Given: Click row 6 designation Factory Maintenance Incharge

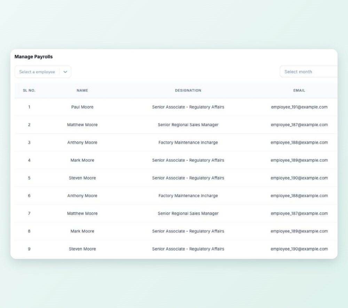Looking at the screenshot, I should tap(188, 196).
